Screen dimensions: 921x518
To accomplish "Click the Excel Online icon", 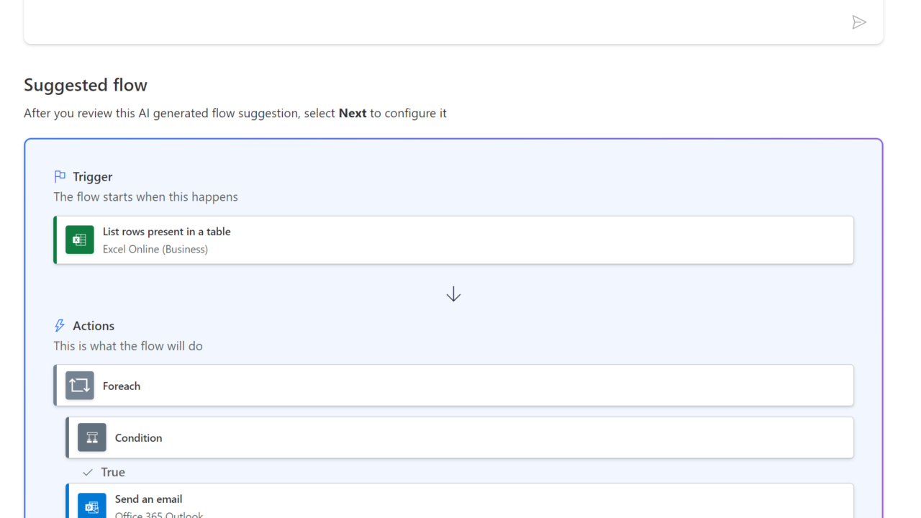I will (80, 240).
